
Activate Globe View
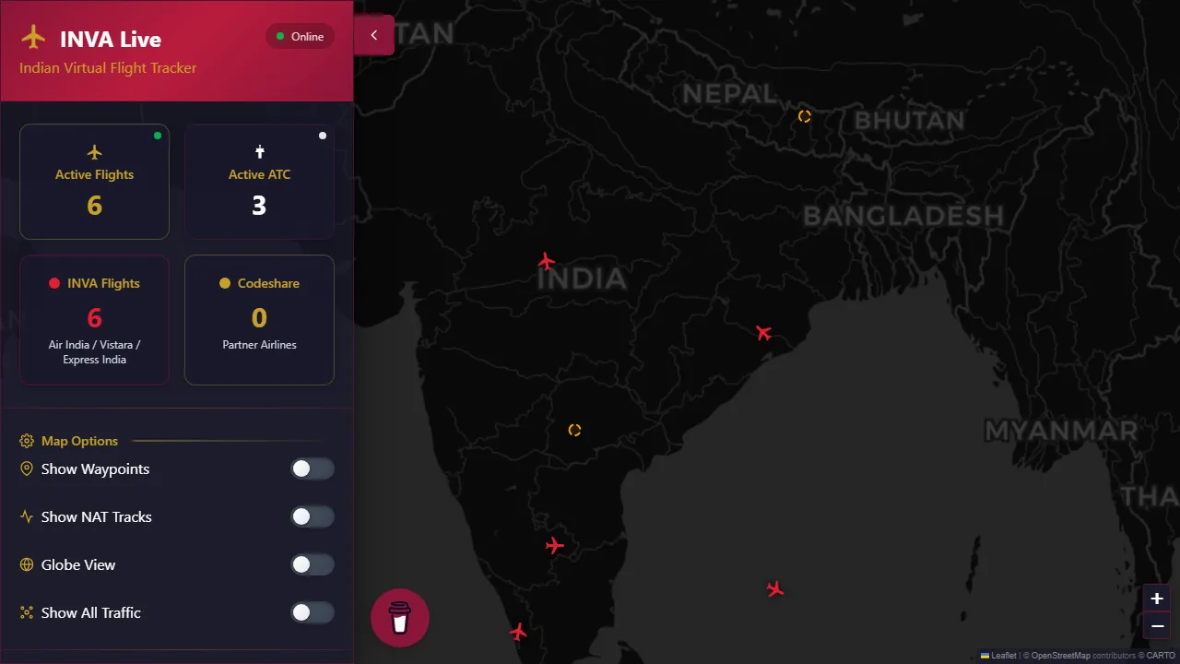pos(313,564)
